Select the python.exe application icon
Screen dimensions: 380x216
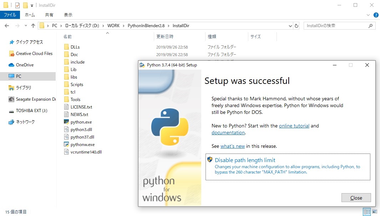tap(66, 122)
